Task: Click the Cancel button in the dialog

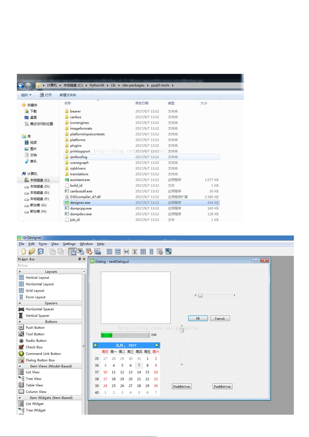Action: tap(220, 318)
